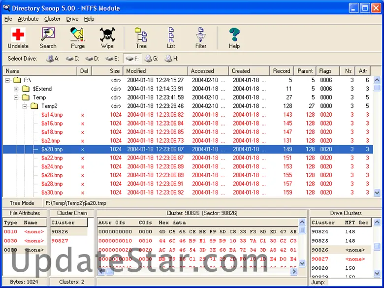The height and width of the screenshot is (288, 384).
Task: Select floppy drive A:
Action: [x=53, y=59]
